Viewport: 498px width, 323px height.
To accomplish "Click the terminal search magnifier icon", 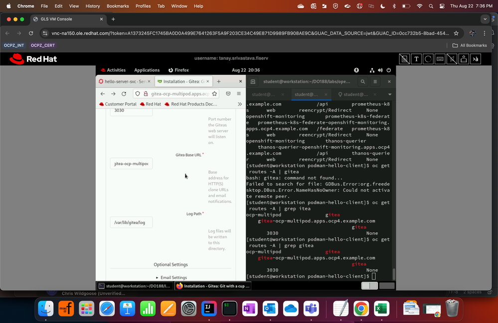I will tap(363, 82).
